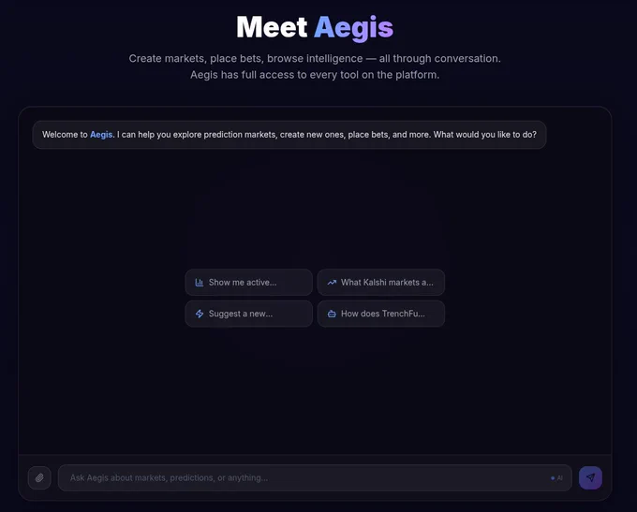Send message with the paper plane button
The height and width of the screenshot is (512, 637).
(590, 477)
